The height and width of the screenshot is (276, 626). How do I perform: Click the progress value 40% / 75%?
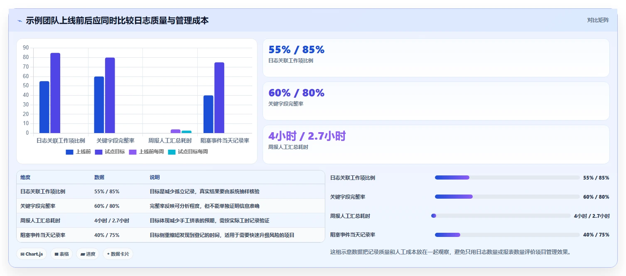coord(596,235)
